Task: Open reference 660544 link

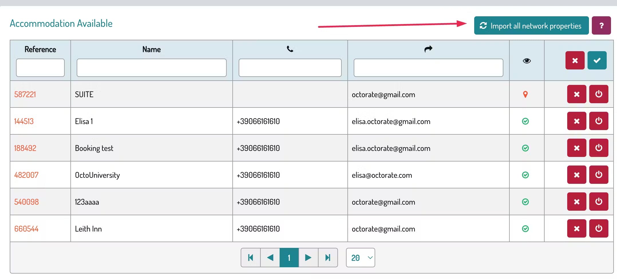Action: (x=26, y=229)
